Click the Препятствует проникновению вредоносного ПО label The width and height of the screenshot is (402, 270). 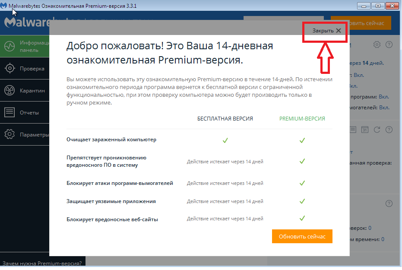(106, 161)
